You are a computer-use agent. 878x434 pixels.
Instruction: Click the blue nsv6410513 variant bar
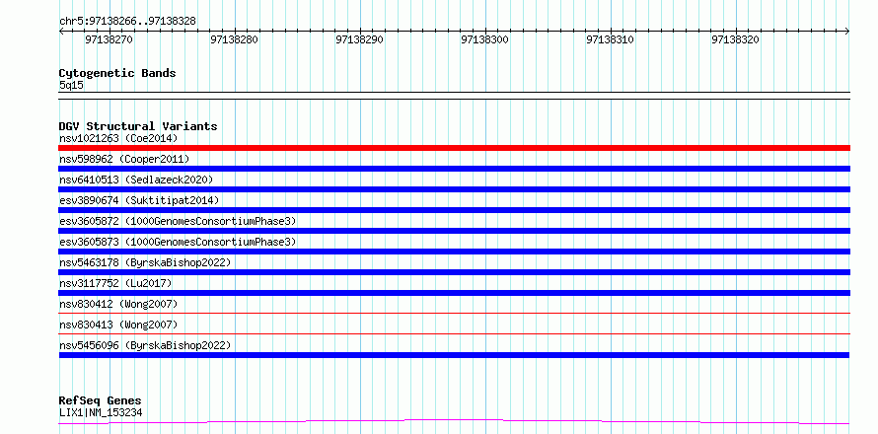[x=454, y=189]
